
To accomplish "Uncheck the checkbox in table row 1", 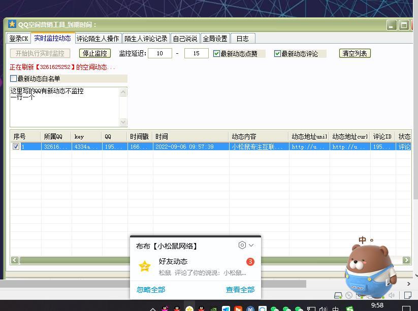I will pyautogui.click(x=16, y=147).
